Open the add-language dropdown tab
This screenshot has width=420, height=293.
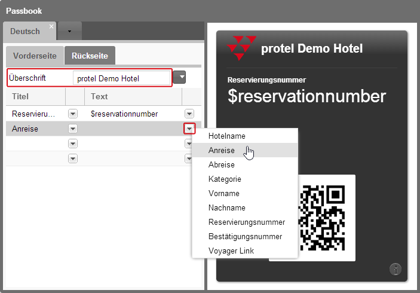[x=70, y=31]
